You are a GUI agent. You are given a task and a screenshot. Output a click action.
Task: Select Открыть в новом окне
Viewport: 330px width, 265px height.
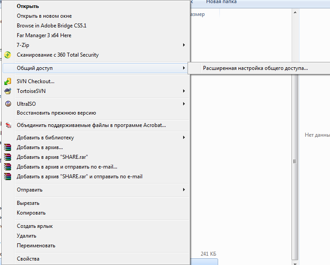click(96, 16)
